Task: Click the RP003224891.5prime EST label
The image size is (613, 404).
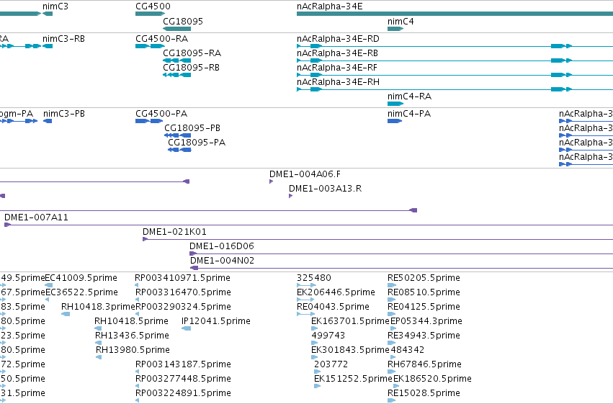Action: [x=183, y=393]
